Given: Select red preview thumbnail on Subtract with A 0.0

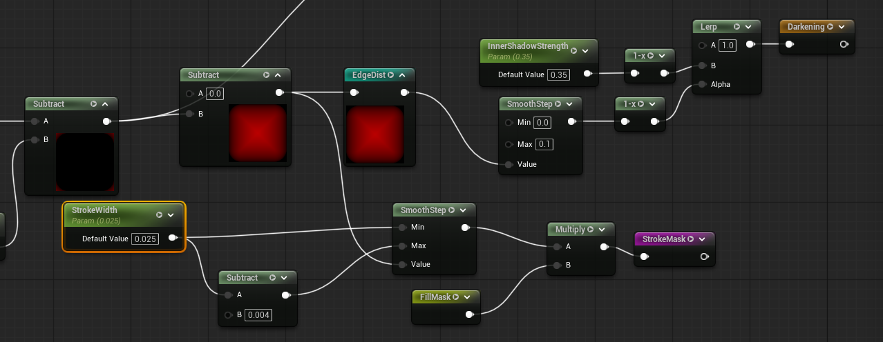Looking at the screenshot, I should 257,134.
